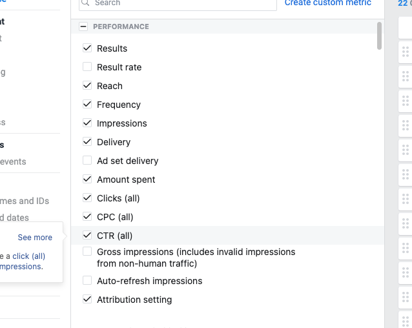The width and height of the screenshot is (412, 328).
Task: Disable the CTR (all) checkbox
Action: (x=87, y=236)
